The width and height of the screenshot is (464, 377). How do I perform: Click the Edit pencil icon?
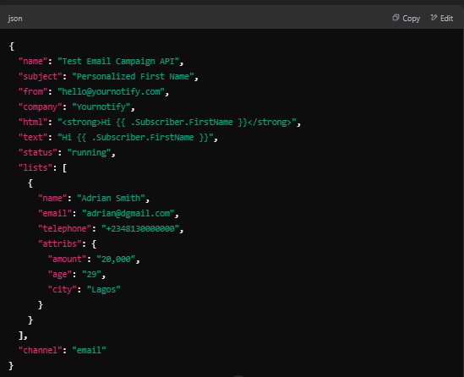click(434, 18)
